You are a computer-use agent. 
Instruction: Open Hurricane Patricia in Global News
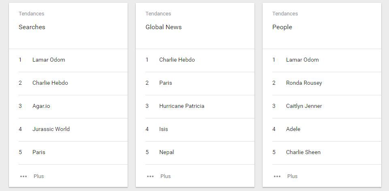182,106
